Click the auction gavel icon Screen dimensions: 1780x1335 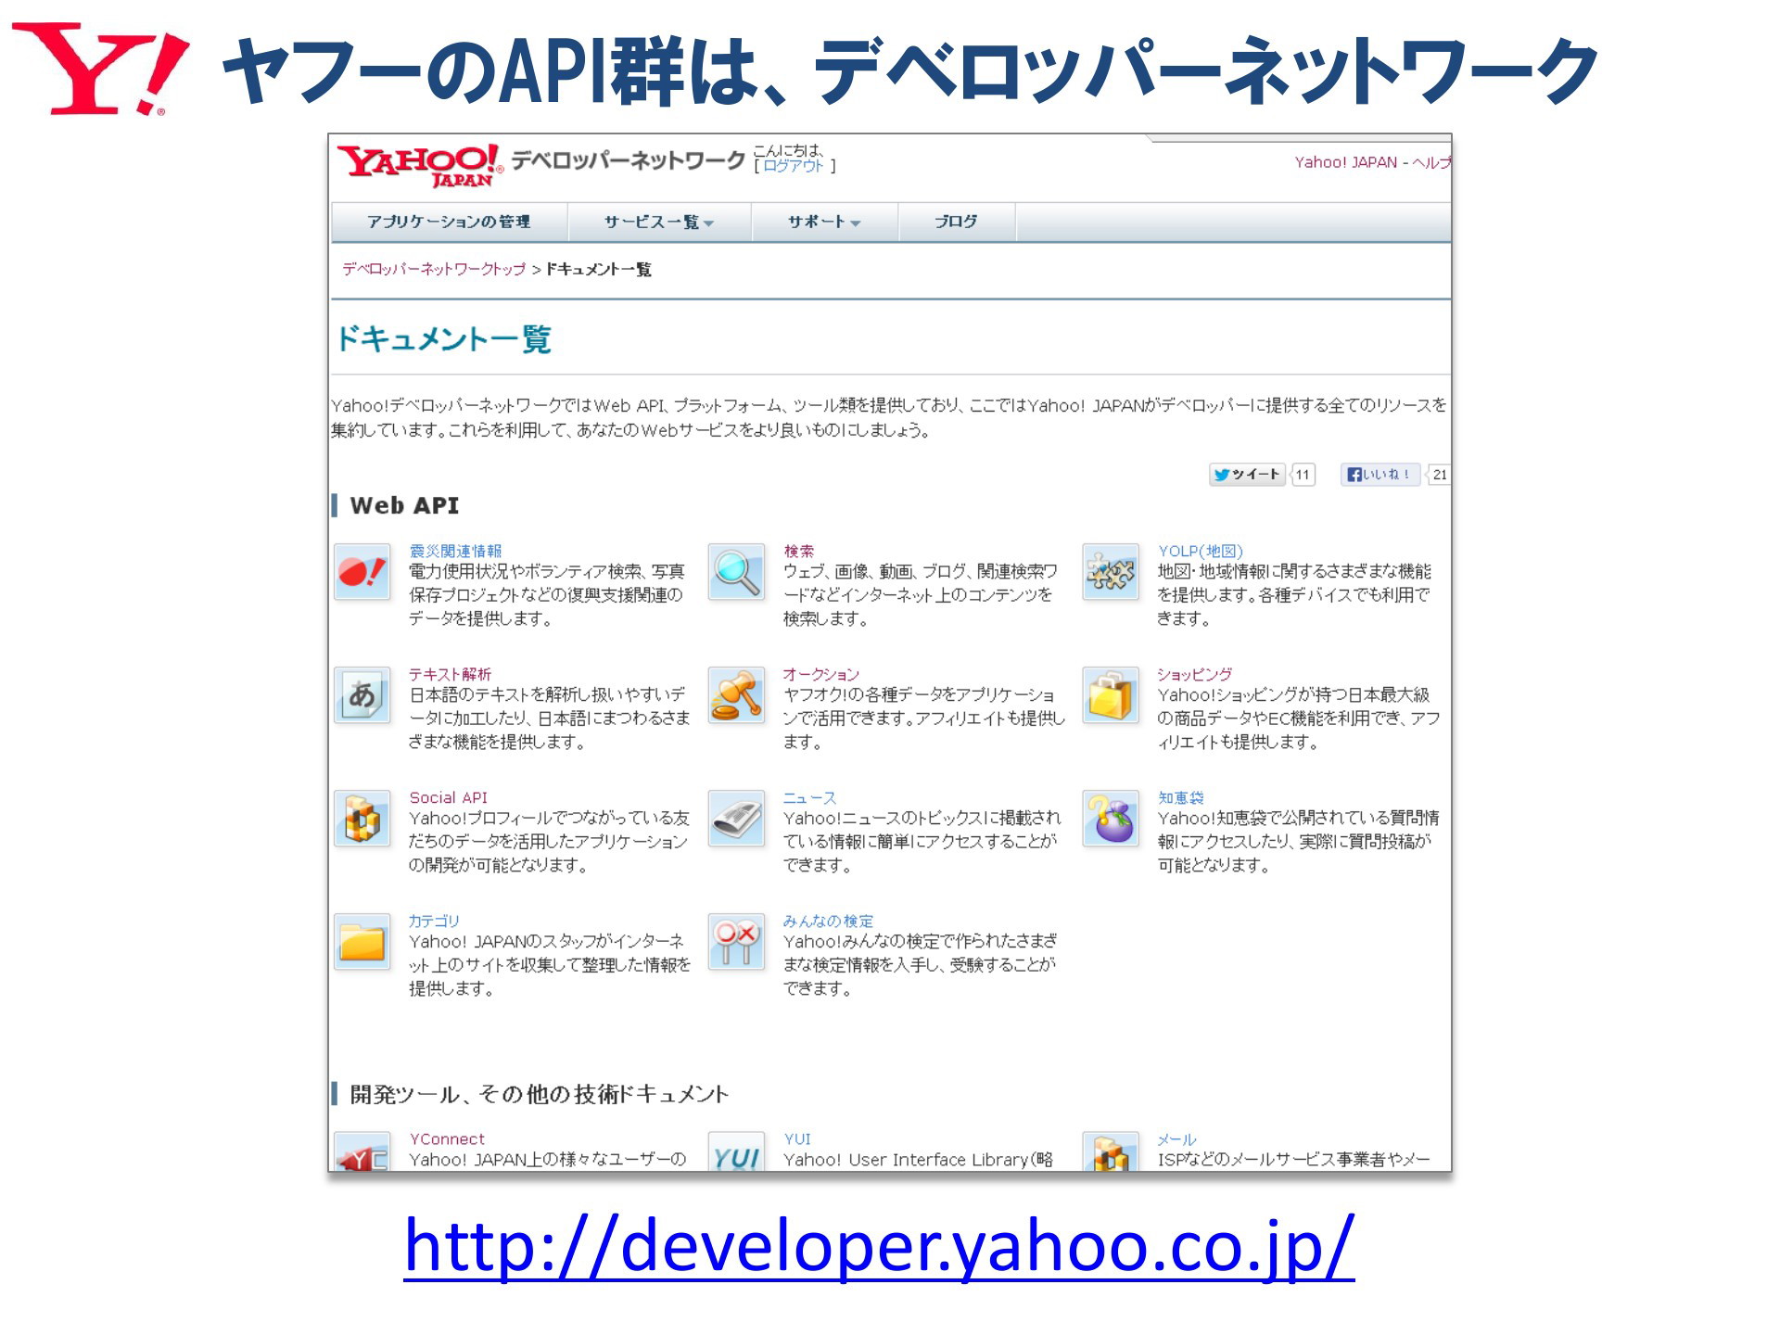[x=736, y=695]
